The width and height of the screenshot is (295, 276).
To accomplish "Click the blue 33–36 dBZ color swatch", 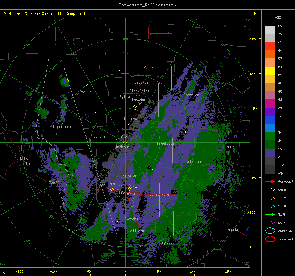I will [x=270, y=120].
